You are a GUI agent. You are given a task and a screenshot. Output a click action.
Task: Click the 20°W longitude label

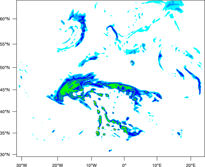[x=58, y=165]
